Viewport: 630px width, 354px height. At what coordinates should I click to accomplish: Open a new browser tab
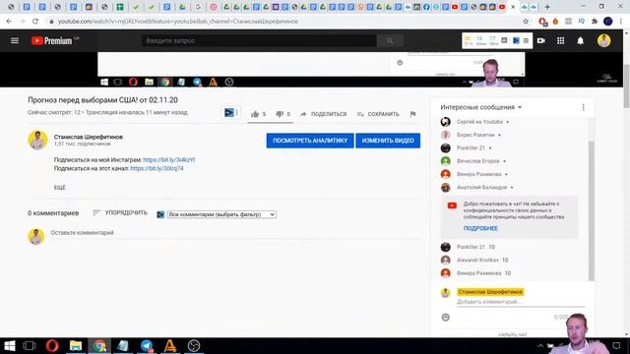(547, 7)
